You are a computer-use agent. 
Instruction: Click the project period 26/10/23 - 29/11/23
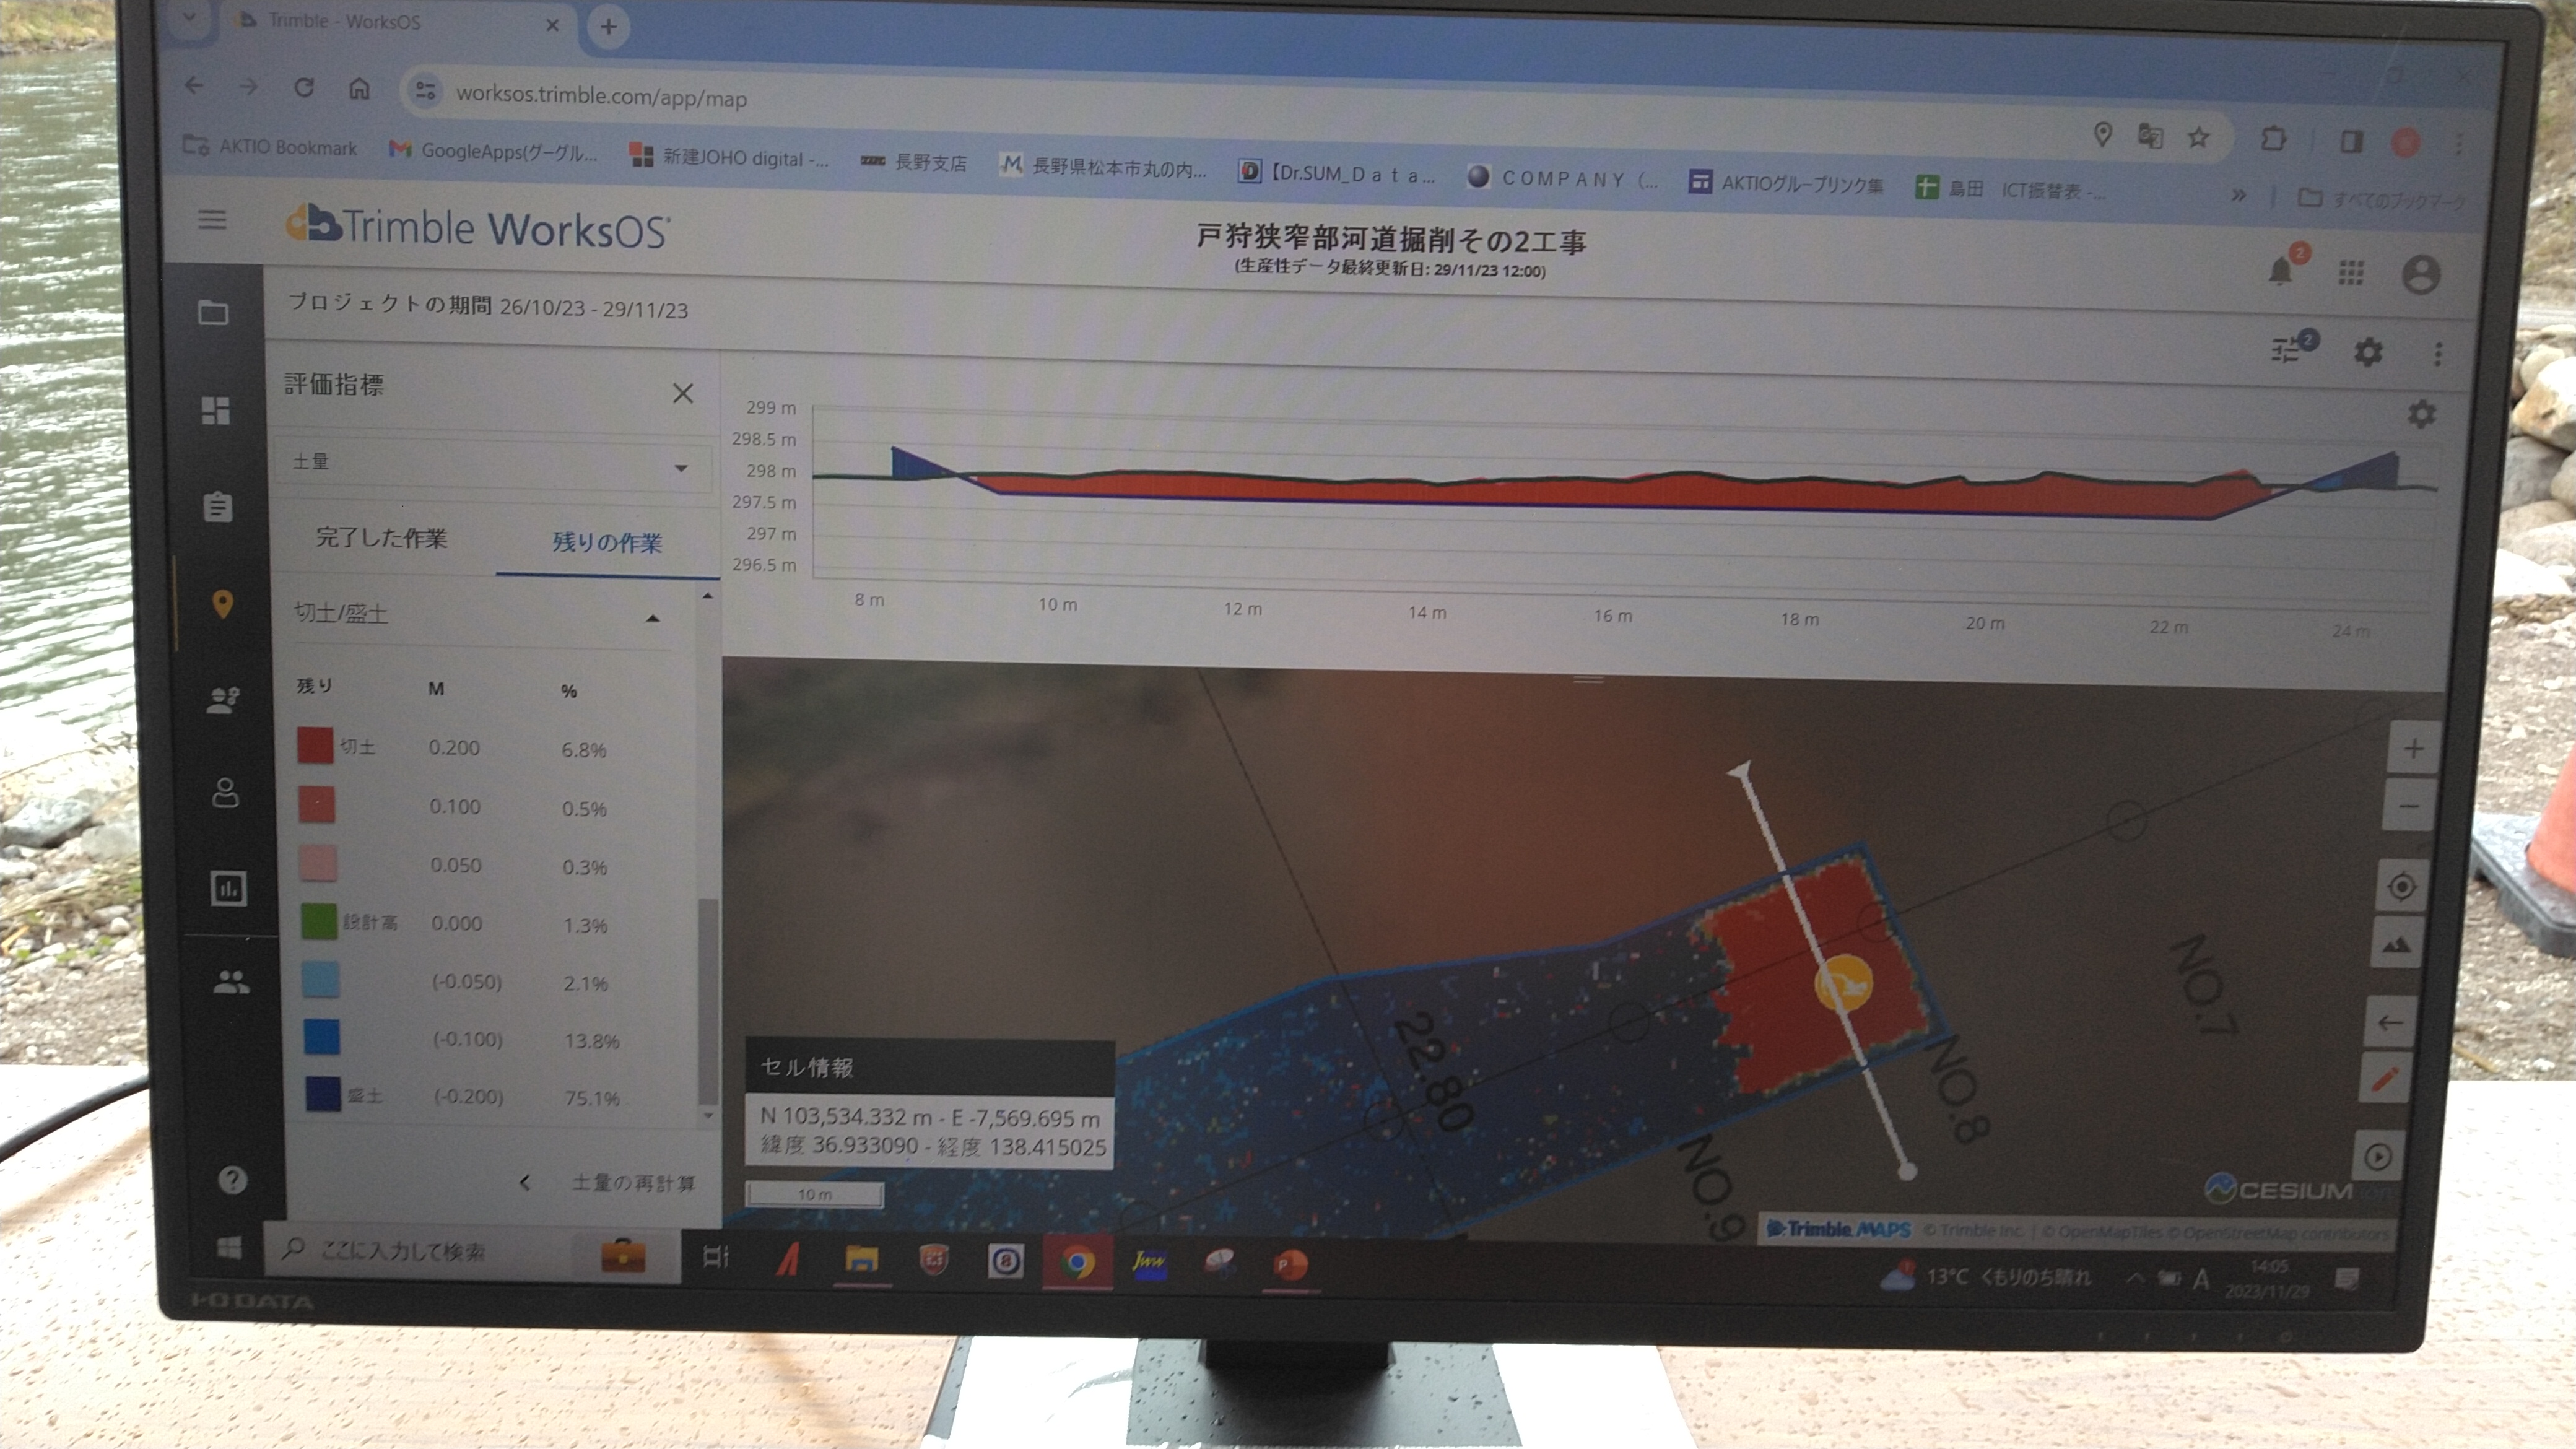point(593,308)
